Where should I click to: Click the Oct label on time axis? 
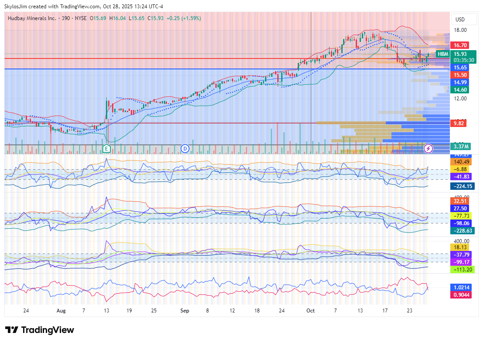310,311
